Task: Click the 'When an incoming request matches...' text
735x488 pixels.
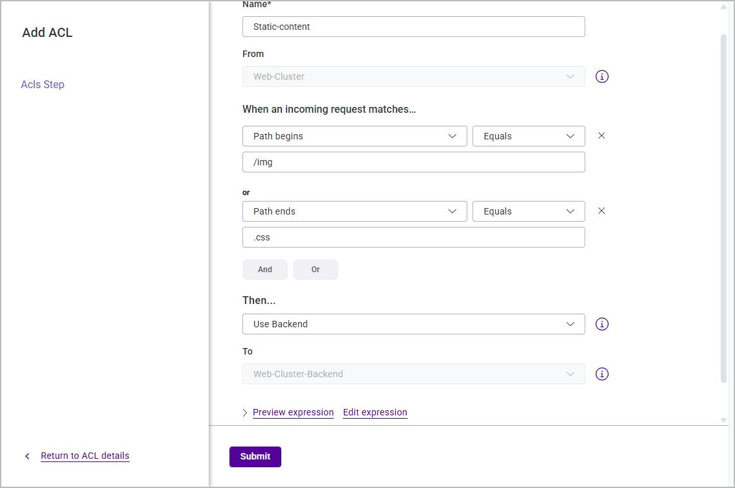Action: click(329, 110)
